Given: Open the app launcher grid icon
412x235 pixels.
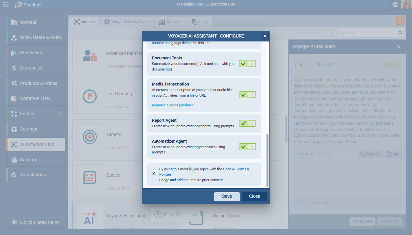Looking at the screenshot, I should tap(6, 5).
